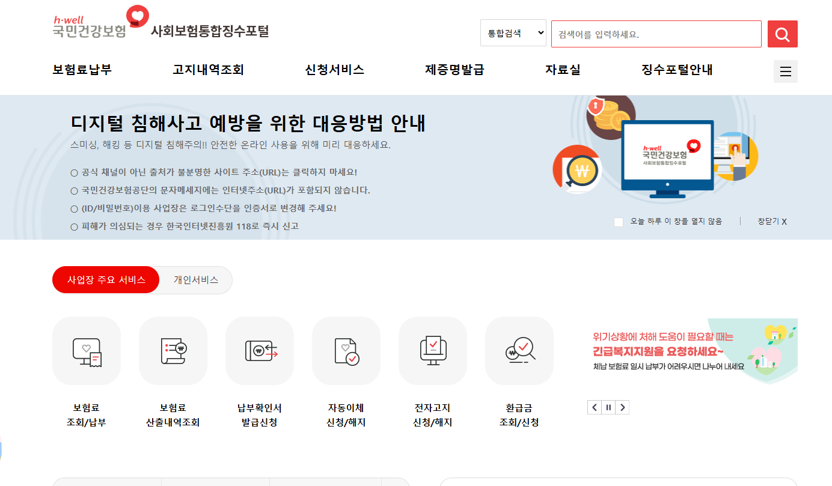Open 환급금 조회/신청 icon
This screenshot has width=832, height=486.
point(519,351)
